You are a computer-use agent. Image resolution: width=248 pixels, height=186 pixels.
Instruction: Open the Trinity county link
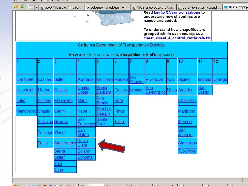pos(43,143)
